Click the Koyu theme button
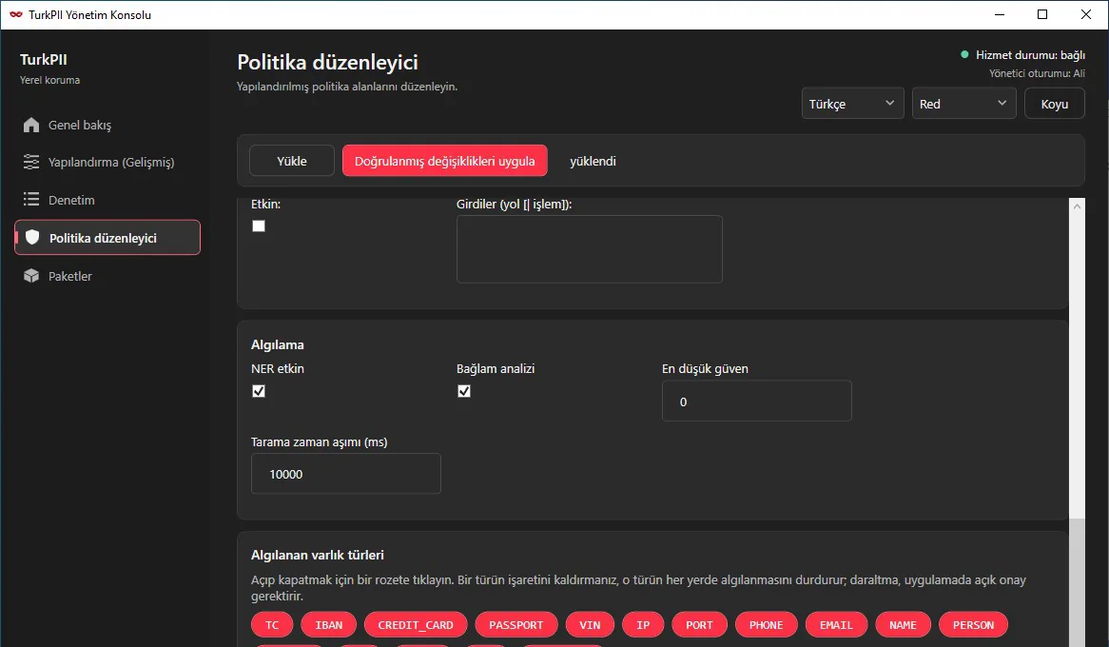This screenshot has width=1109, height=647. (x=1055, y=104)
